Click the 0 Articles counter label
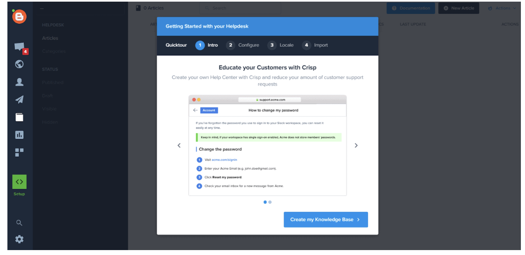The width and height of the screenshot is (525, 255). pyautogui.click(x=150, y=8)
